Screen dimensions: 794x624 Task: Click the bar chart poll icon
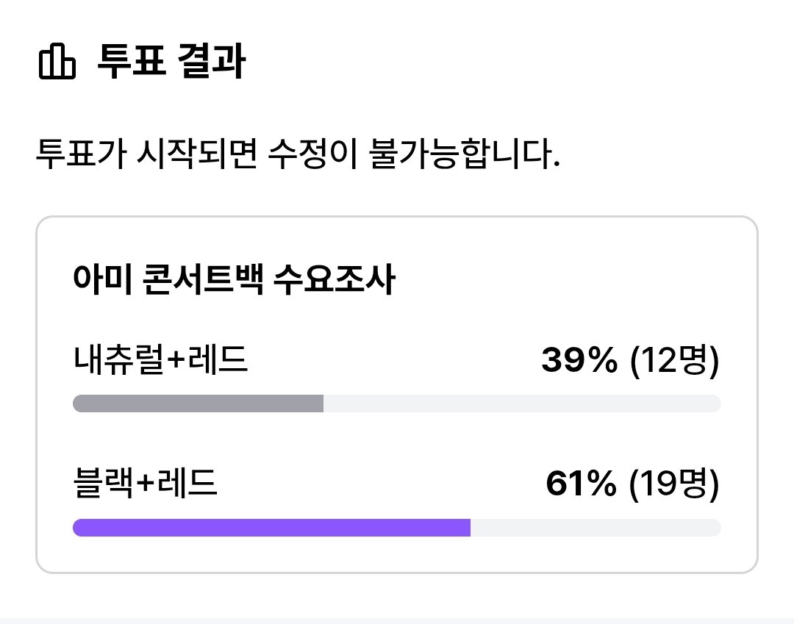tap(57, 61)
